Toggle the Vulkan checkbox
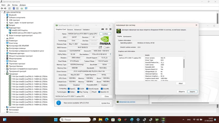Image resolution: width=219 pixels, height=123 pixels. (68, 92)
